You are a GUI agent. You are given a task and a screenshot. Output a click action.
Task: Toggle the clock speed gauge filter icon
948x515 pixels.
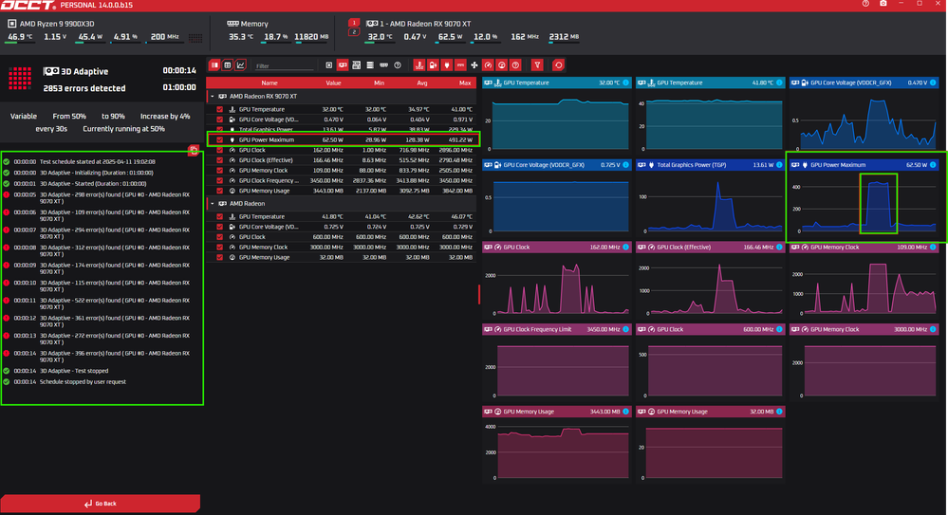[x=488, y=65]
